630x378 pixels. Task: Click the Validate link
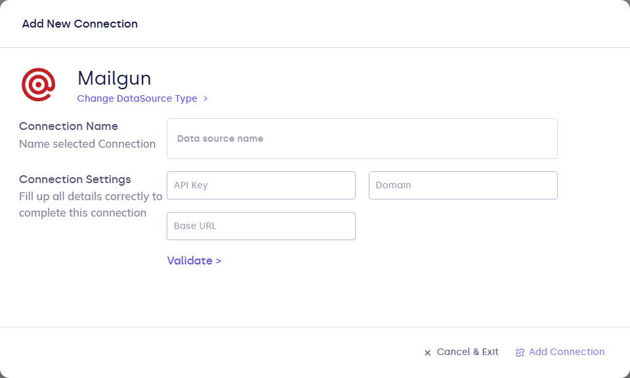pyautogui.click(x=194, y=261)
